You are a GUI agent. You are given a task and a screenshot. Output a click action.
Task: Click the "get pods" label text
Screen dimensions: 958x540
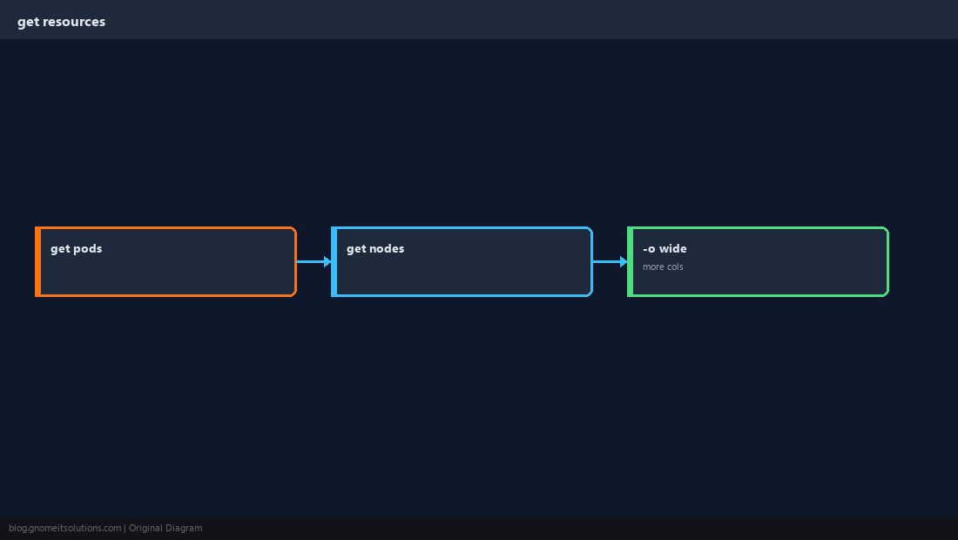77,248
